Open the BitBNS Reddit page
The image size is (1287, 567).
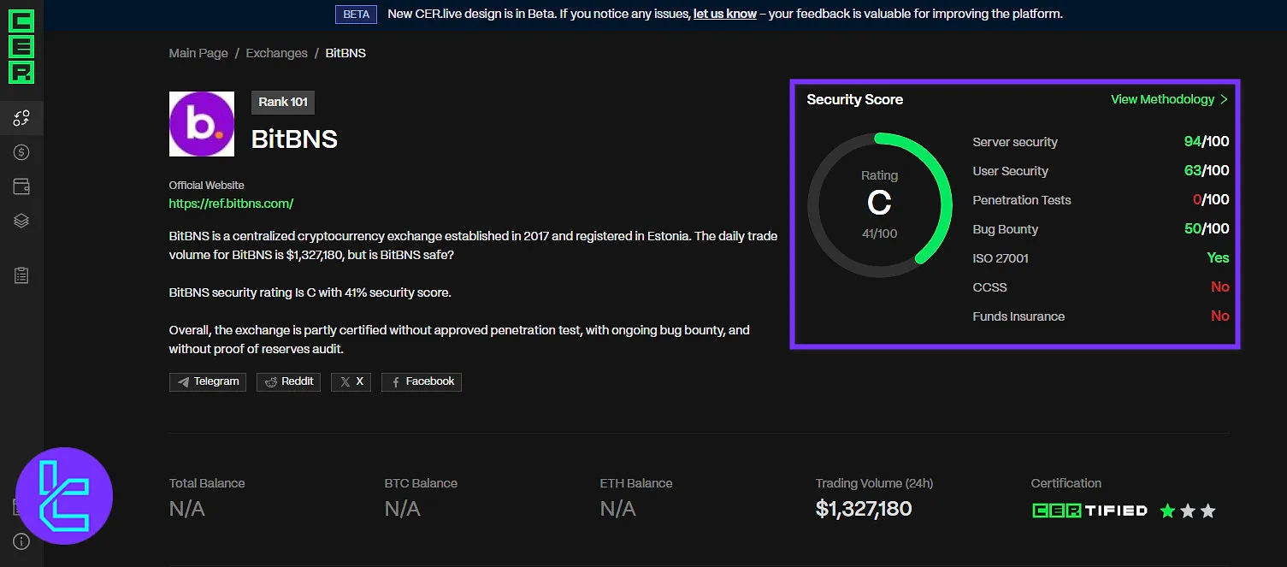pos(288,381)
